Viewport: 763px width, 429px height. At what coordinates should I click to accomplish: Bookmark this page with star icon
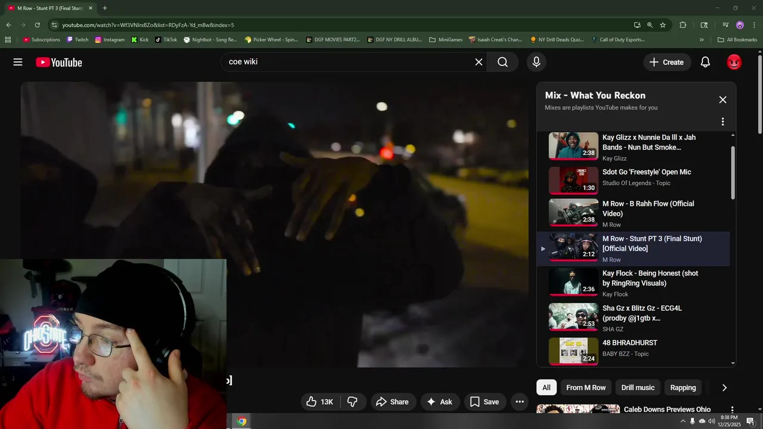point(663,25)
